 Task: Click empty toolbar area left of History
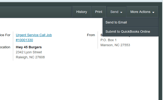36,12
